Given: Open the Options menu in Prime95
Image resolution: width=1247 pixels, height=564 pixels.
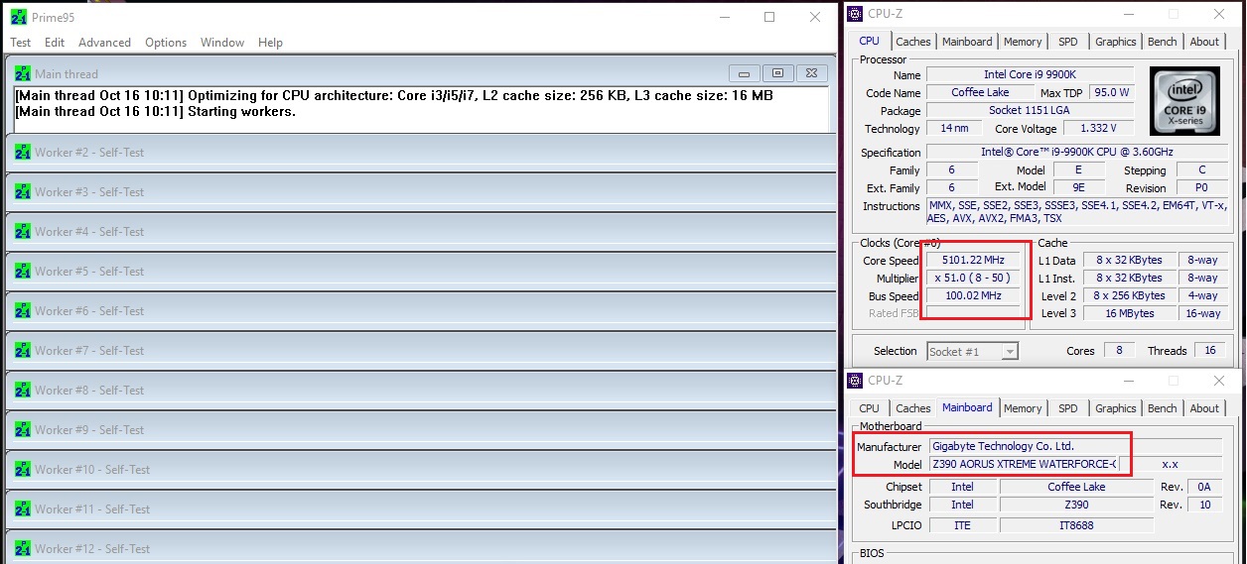Looking at the screenshot, I should [x=166, y=43].
